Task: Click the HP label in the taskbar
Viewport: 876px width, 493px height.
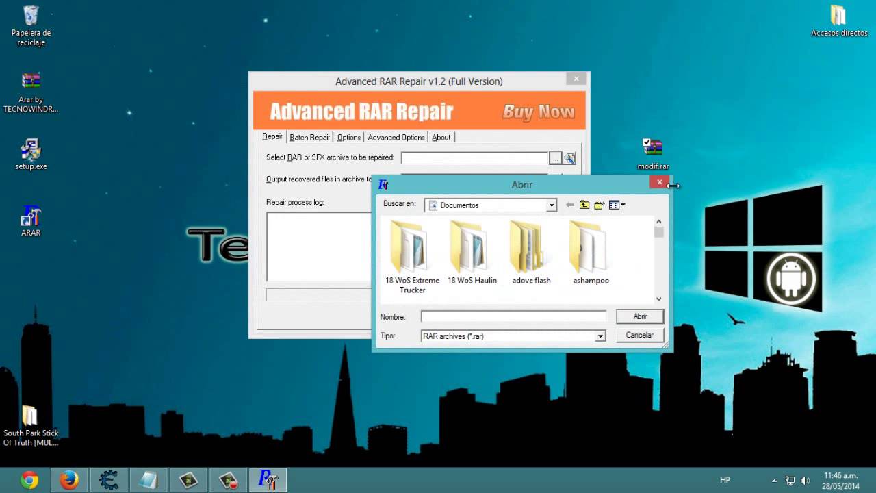Action: (x=725, y=480)
